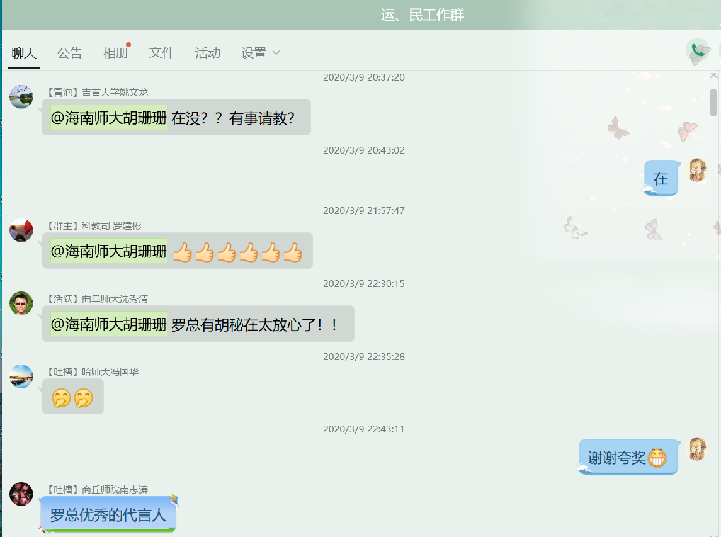View the 文件 files tab
The height and width of the screenshot is (537, 721).
click(x=161, y=53)
